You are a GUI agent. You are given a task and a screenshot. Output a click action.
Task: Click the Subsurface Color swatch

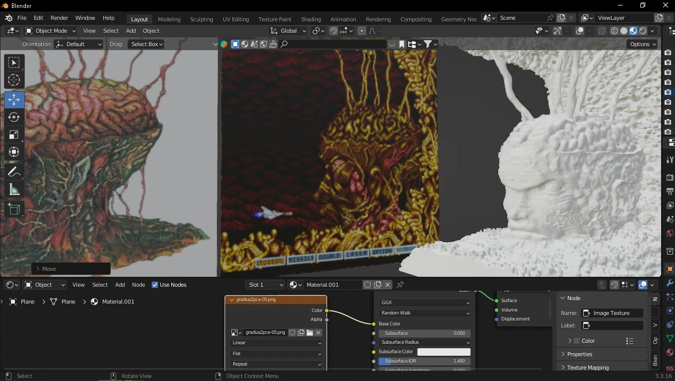[444, 352]
